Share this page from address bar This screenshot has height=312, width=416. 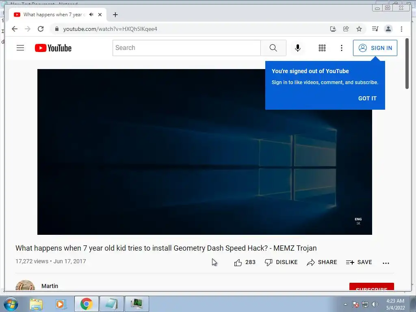click(346, 29)
